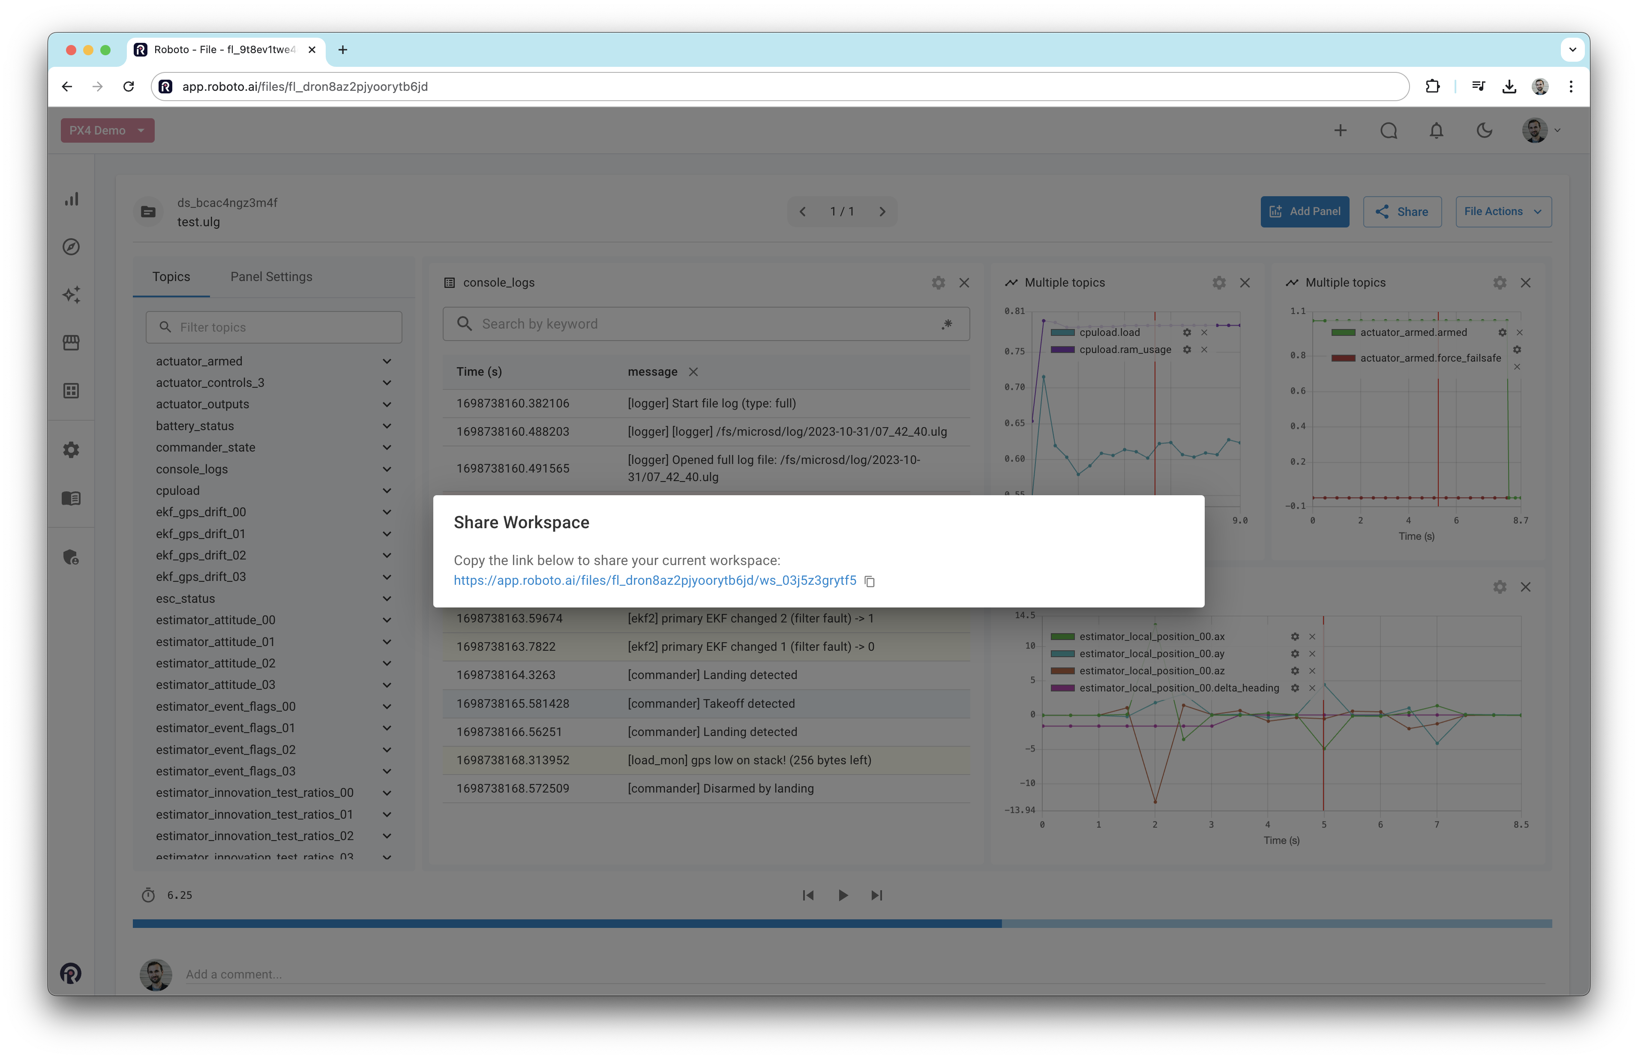
Task: Open the PX4 Demo organization dropdown
Action: (107, 131)
